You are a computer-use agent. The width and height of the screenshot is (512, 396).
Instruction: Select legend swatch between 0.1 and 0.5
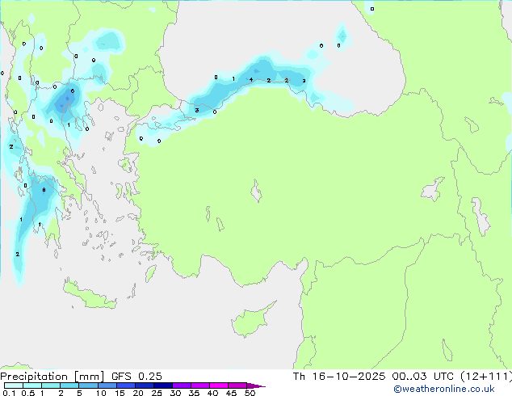[x=14, y=385]
